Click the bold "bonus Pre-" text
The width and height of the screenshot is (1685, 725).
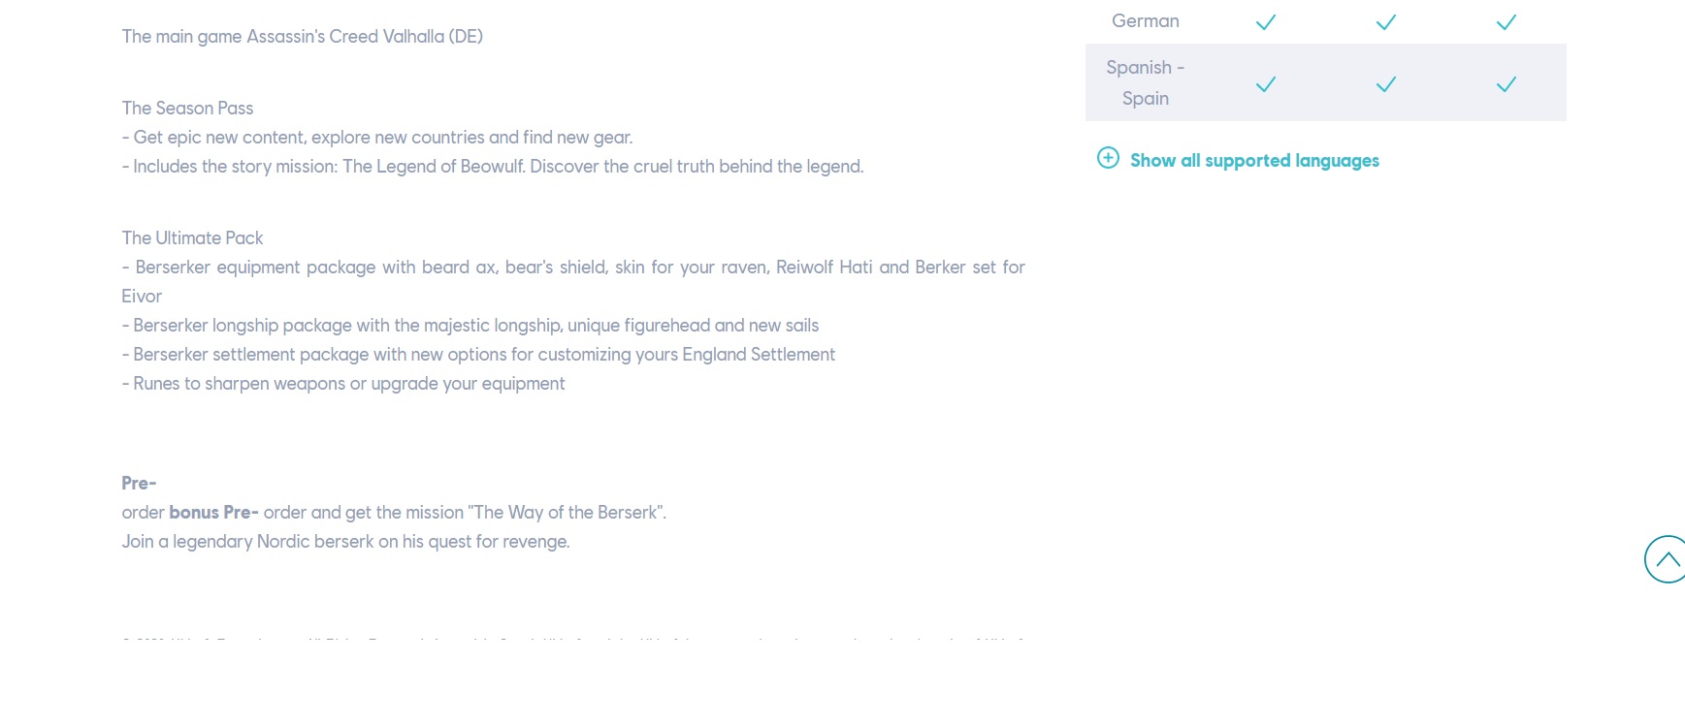pos(213,513)
